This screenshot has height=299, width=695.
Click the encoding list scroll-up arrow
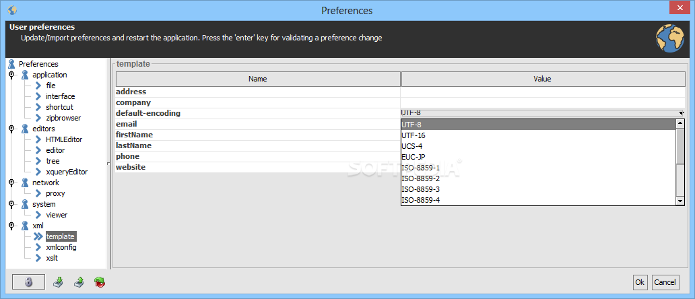pyautogui.click(x=681, y=124)
